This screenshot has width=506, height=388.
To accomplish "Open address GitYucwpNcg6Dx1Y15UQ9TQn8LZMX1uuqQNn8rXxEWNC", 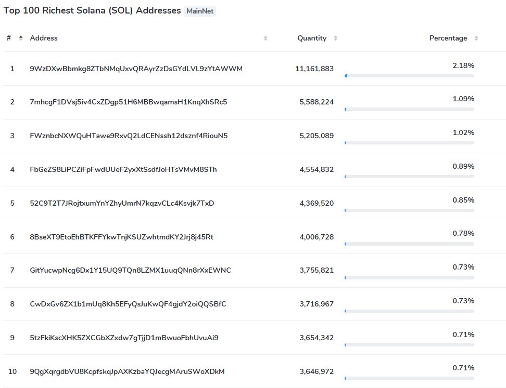I will pos(130,270).
